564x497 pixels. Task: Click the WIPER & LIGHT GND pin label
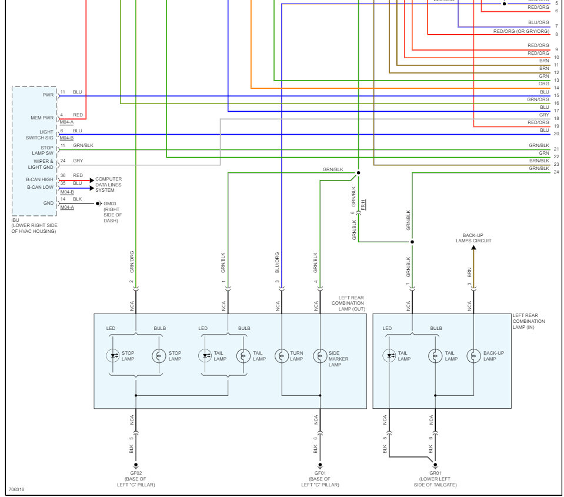pos(41,164)
